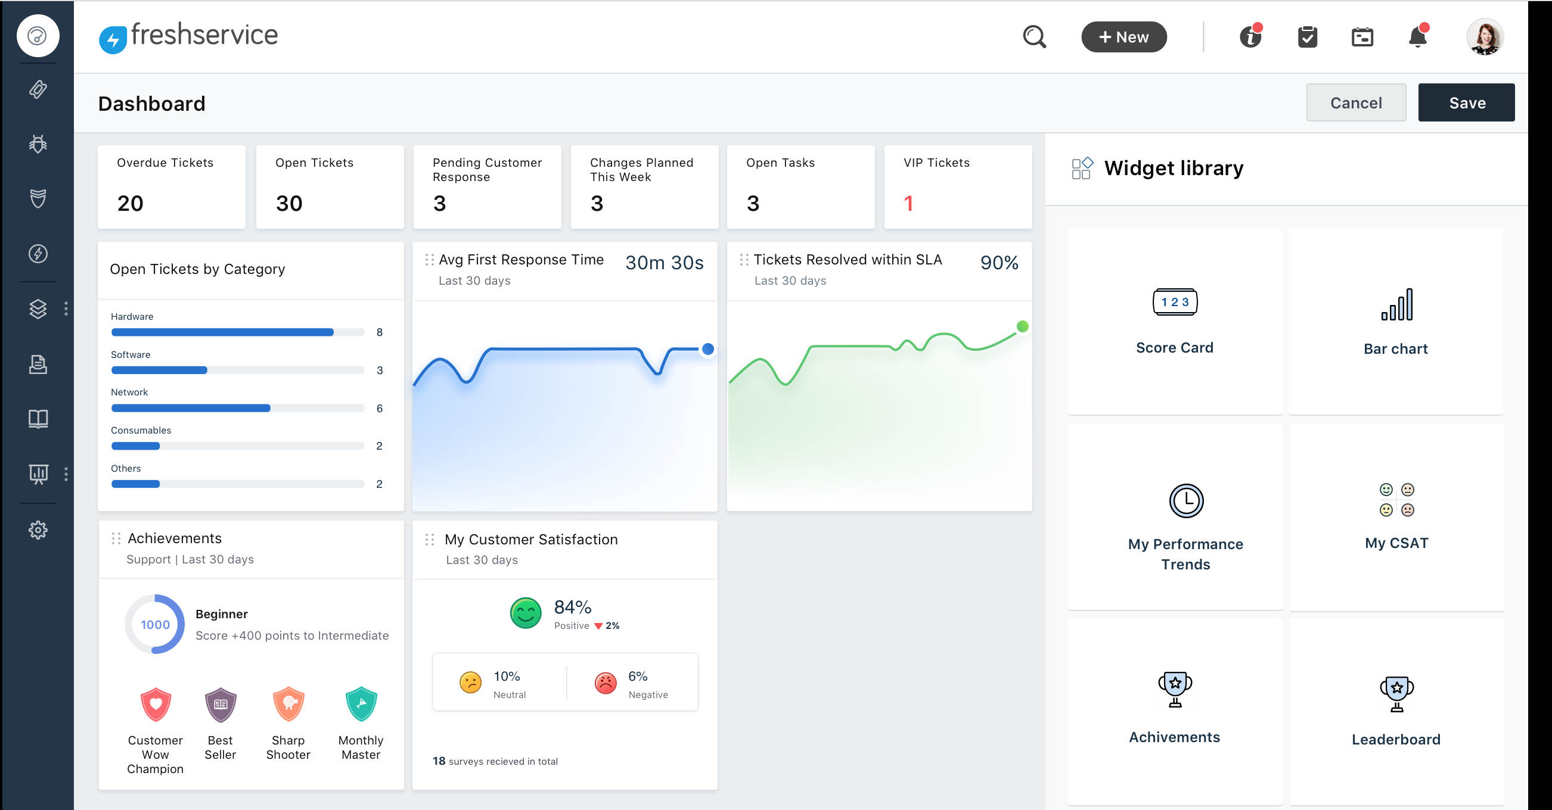Click the notifications bell icon
The width and height of the screenshot is (1552, 810).
[1417, 38]
